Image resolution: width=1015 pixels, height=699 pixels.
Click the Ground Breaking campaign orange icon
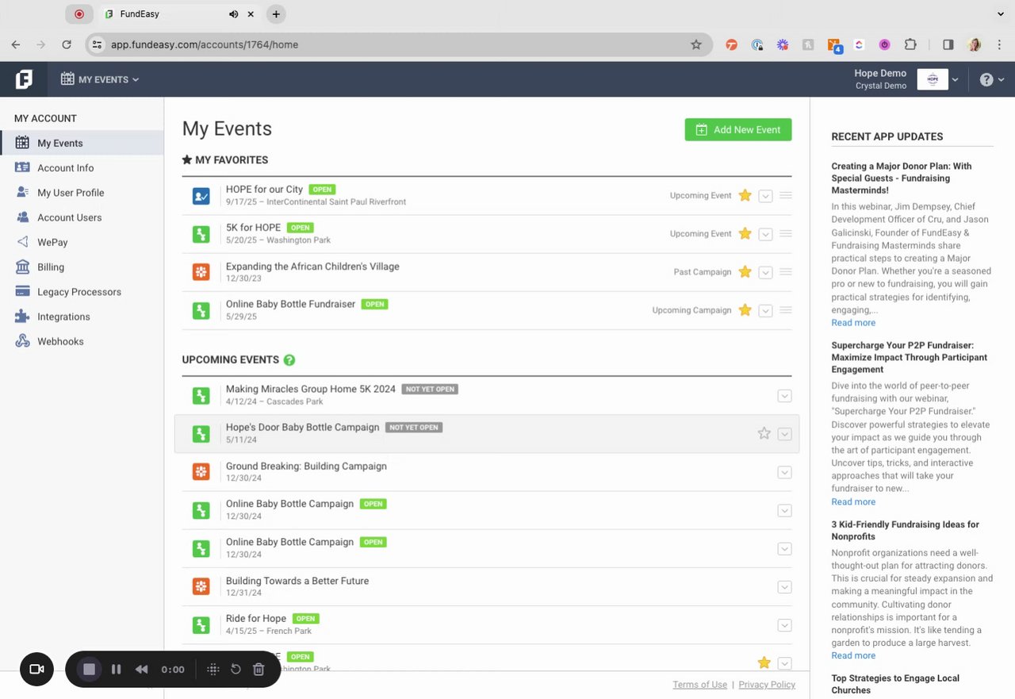[x=201, y=472]
